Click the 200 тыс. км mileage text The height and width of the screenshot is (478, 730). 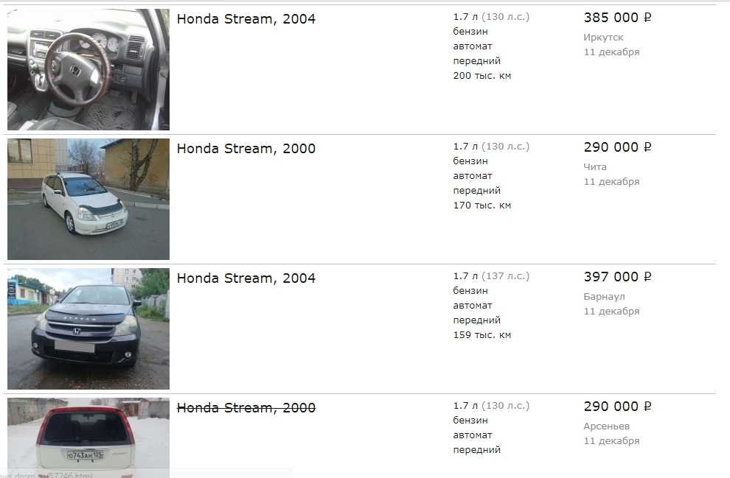(x=482, y=76)
